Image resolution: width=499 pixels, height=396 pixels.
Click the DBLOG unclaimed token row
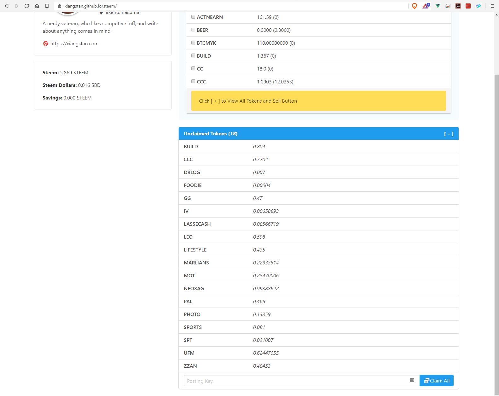319,172
